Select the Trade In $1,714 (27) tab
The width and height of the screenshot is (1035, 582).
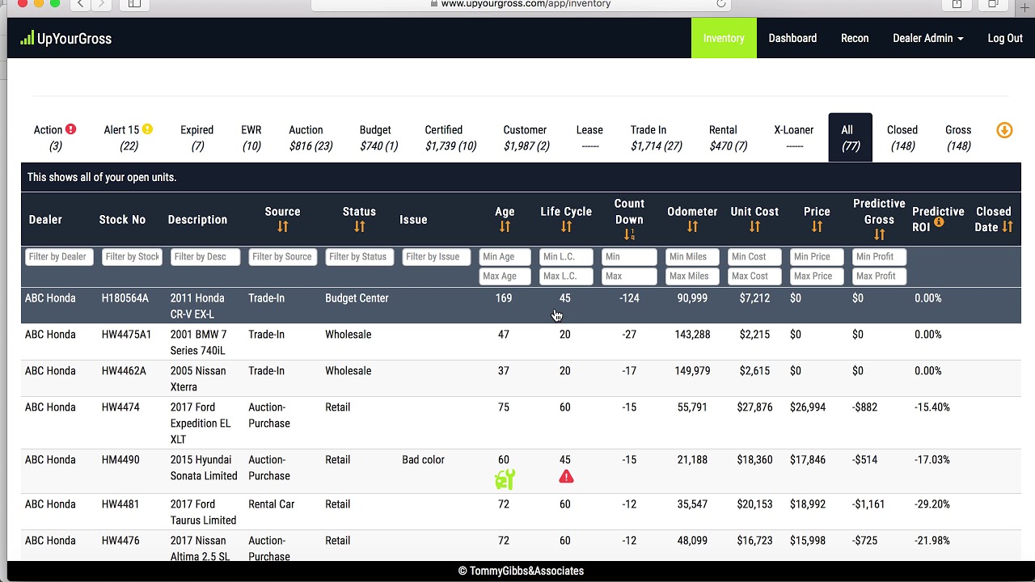pyautogui.click(x=656, y=137)
